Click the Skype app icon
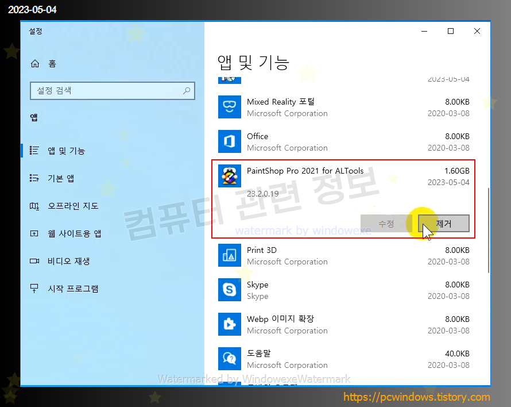The height and width of the screenshot is (407, 511). [230, 290]
